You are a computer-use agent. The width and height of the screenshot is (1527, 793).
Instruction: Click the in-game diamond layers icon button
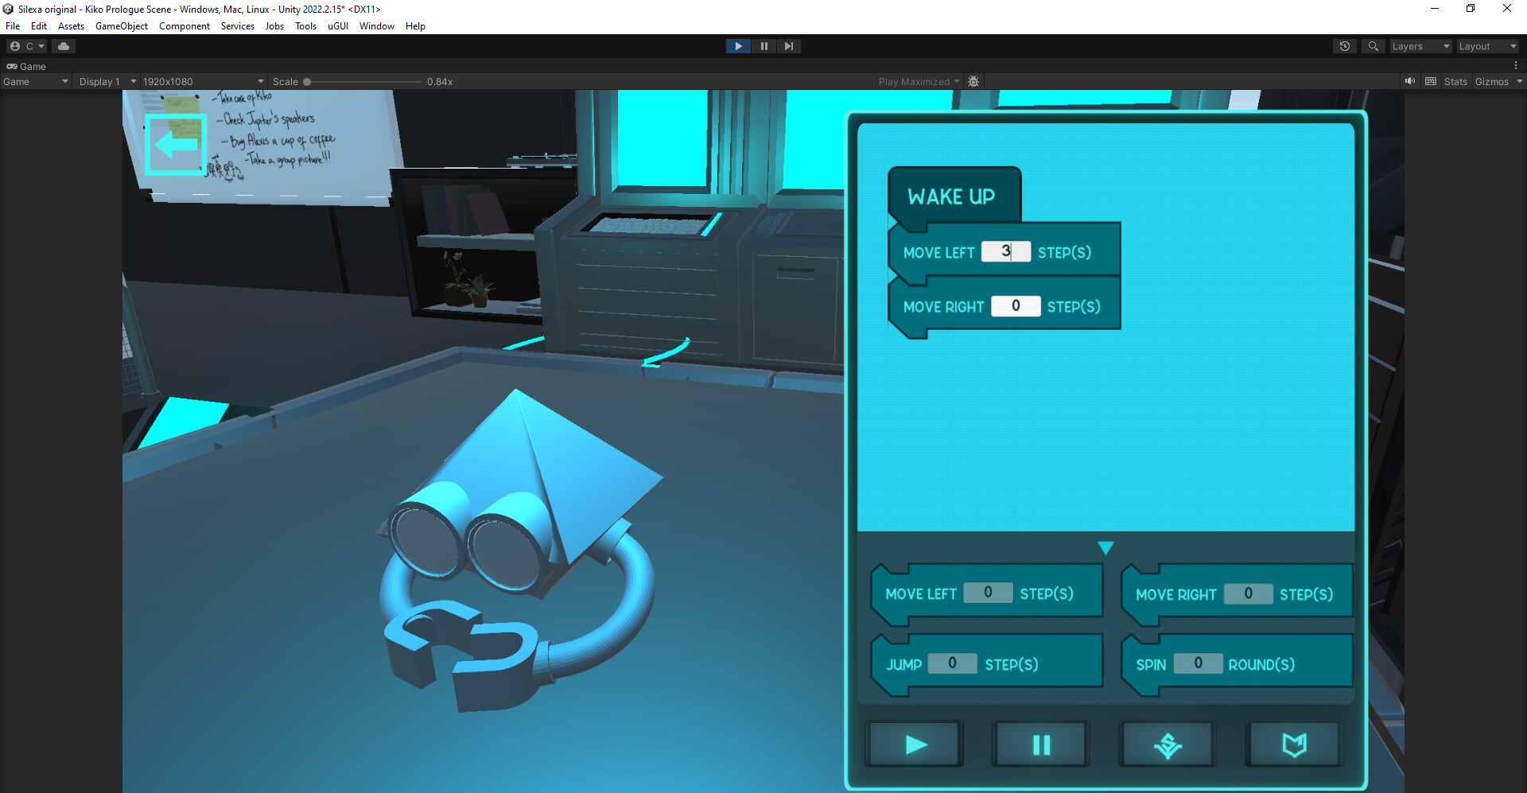(1168, 744)
